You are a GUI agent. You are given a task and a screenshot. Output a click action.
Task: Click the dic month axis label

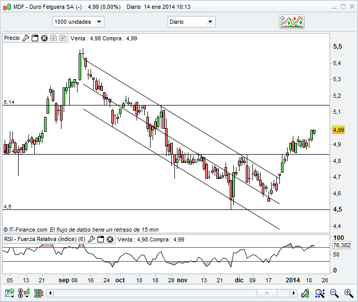(240, 280)
